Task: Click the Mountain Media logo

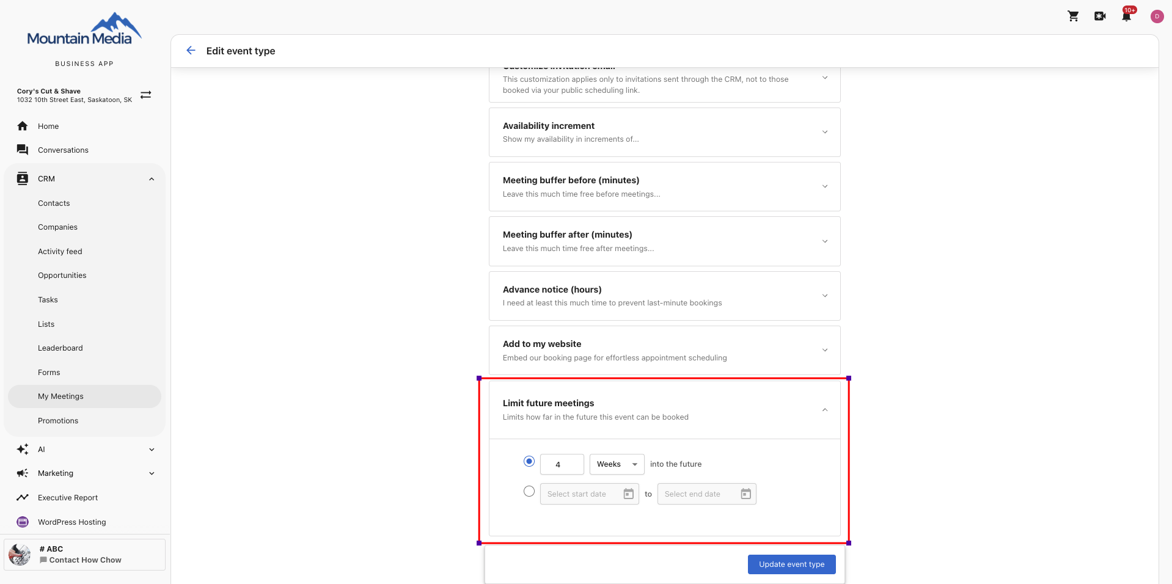Action: coord(84,29)
